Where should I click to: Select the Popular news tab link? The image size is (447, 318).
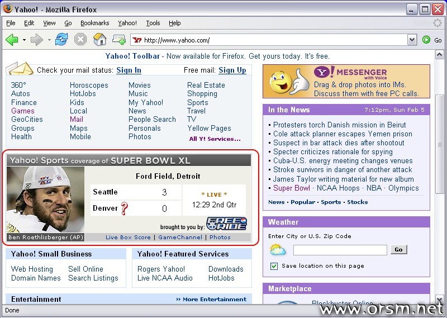303,202
